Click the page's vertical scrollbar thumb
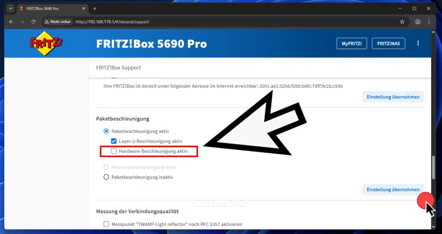442x234 pixels. (434, 167)
